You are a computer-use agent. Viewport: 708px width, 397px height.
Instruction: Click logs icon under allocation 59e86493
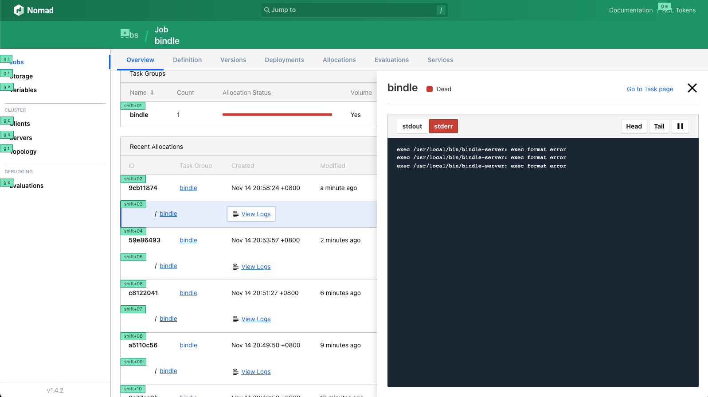click(236, 267)
